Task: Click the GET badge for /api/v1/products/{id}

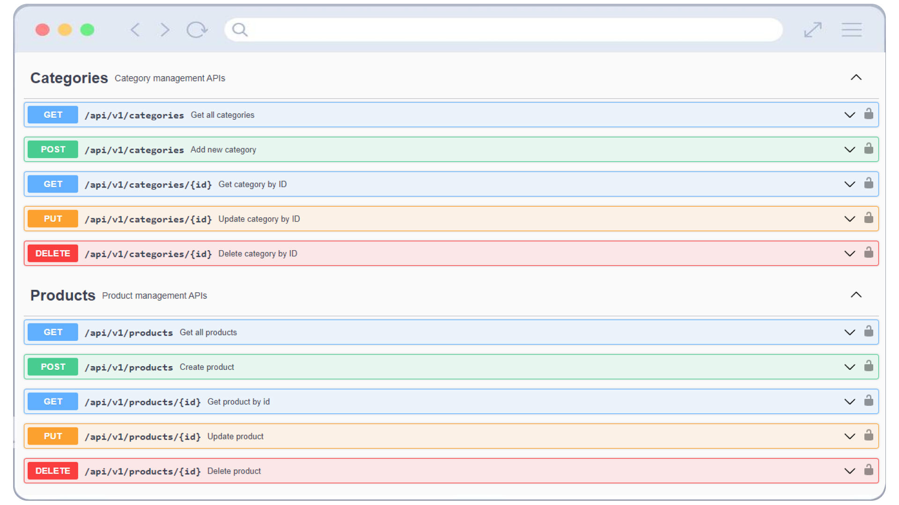Action: point(53,402)
